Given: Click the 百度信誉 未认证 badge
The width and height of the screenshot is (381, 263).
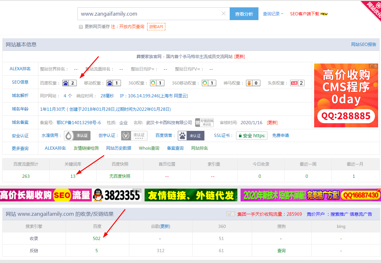Looking at the screenshot, I should click(x=191, y=136).
